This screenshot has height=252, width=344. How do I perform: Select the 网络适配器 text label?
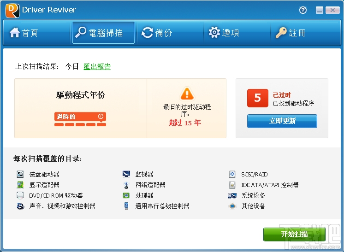pyautogui.click(x=150, y=185)
